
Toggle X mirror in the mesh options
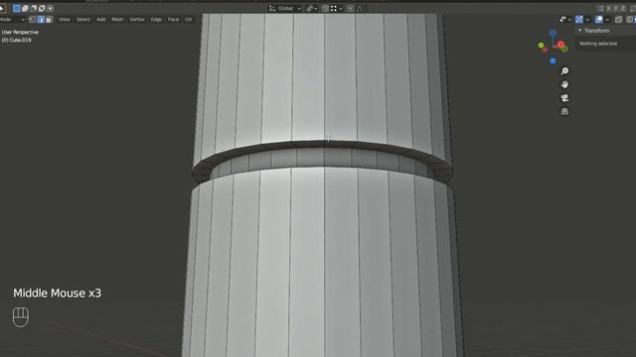(608, 8)
